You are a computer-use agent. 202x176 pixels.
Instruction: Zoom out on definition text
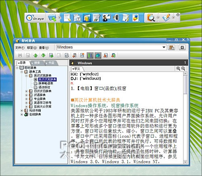point(183,68)
